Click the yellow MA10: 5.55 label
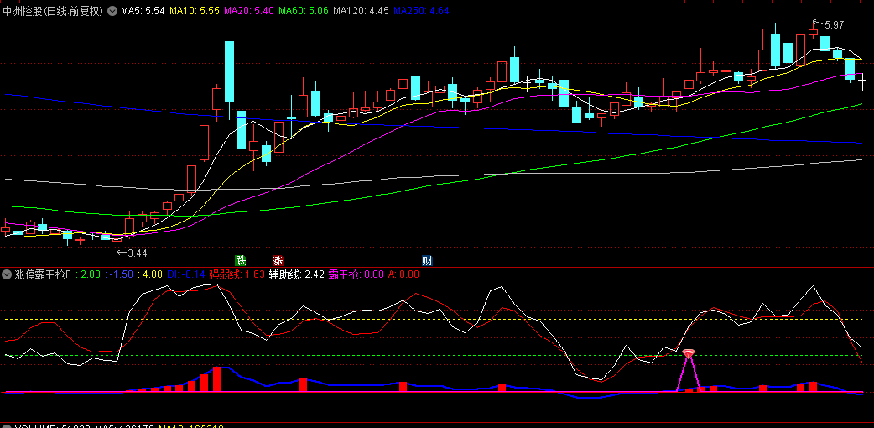Image resolution: width=874 pixels, height=428 pixels. pyautogui.click(x=194, y=11)
